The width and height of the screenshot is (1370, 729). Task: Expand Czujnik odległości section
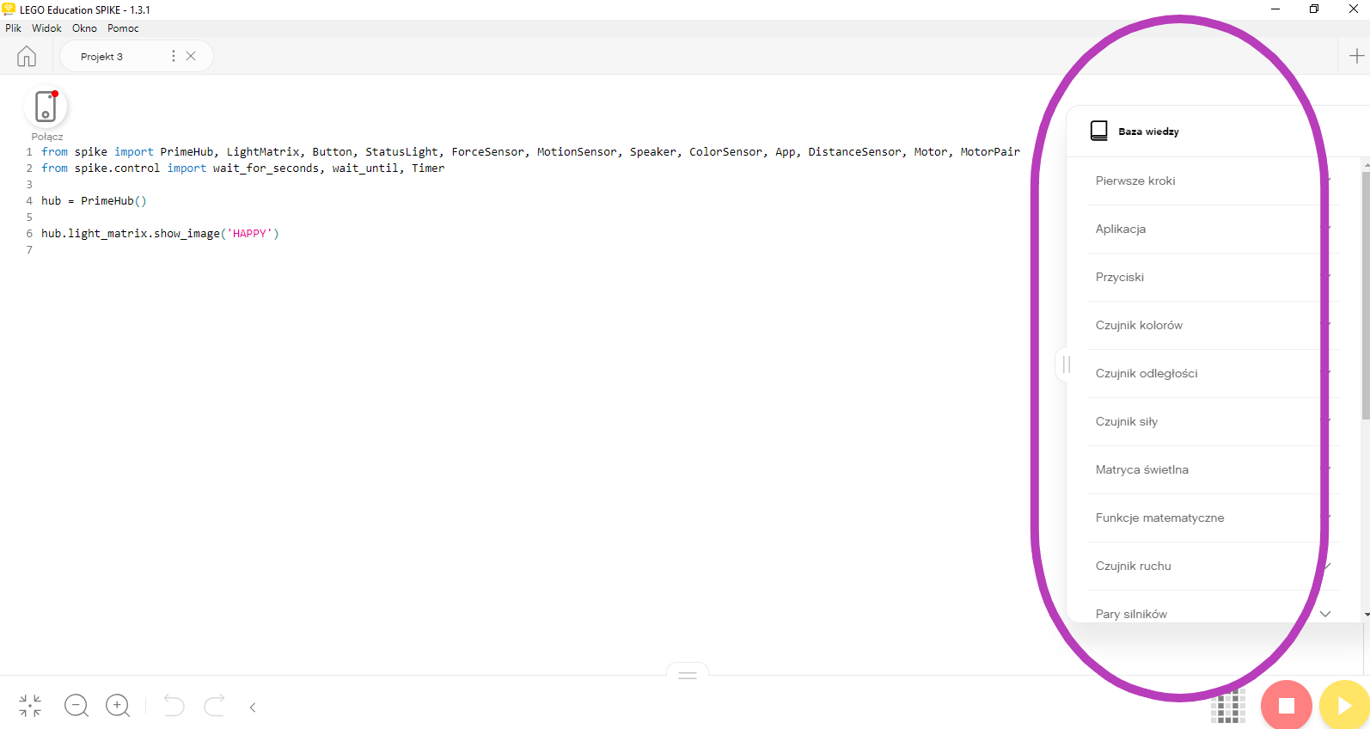click(x=1212, y=373)
